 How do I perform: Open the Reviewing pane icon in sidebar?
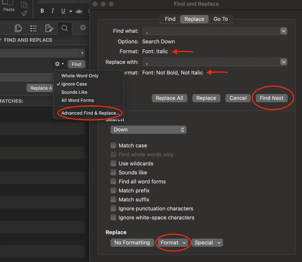click(x=49, y=28)
